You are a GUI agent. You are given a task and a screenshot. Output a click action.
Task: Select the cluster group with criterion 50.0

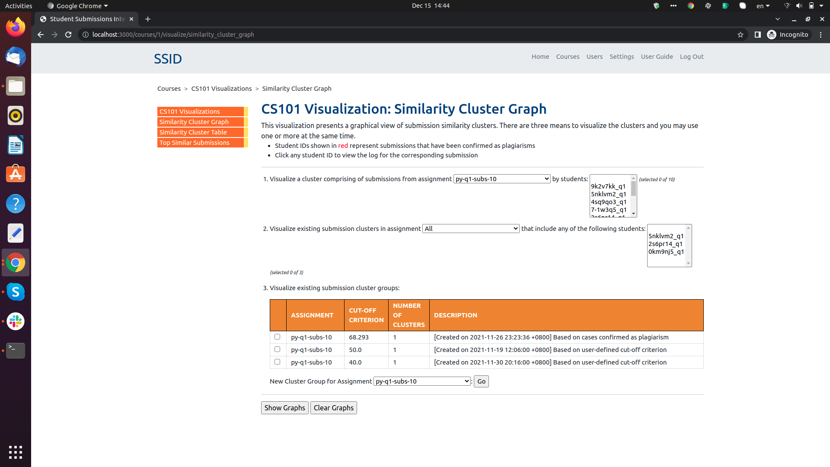277,349
